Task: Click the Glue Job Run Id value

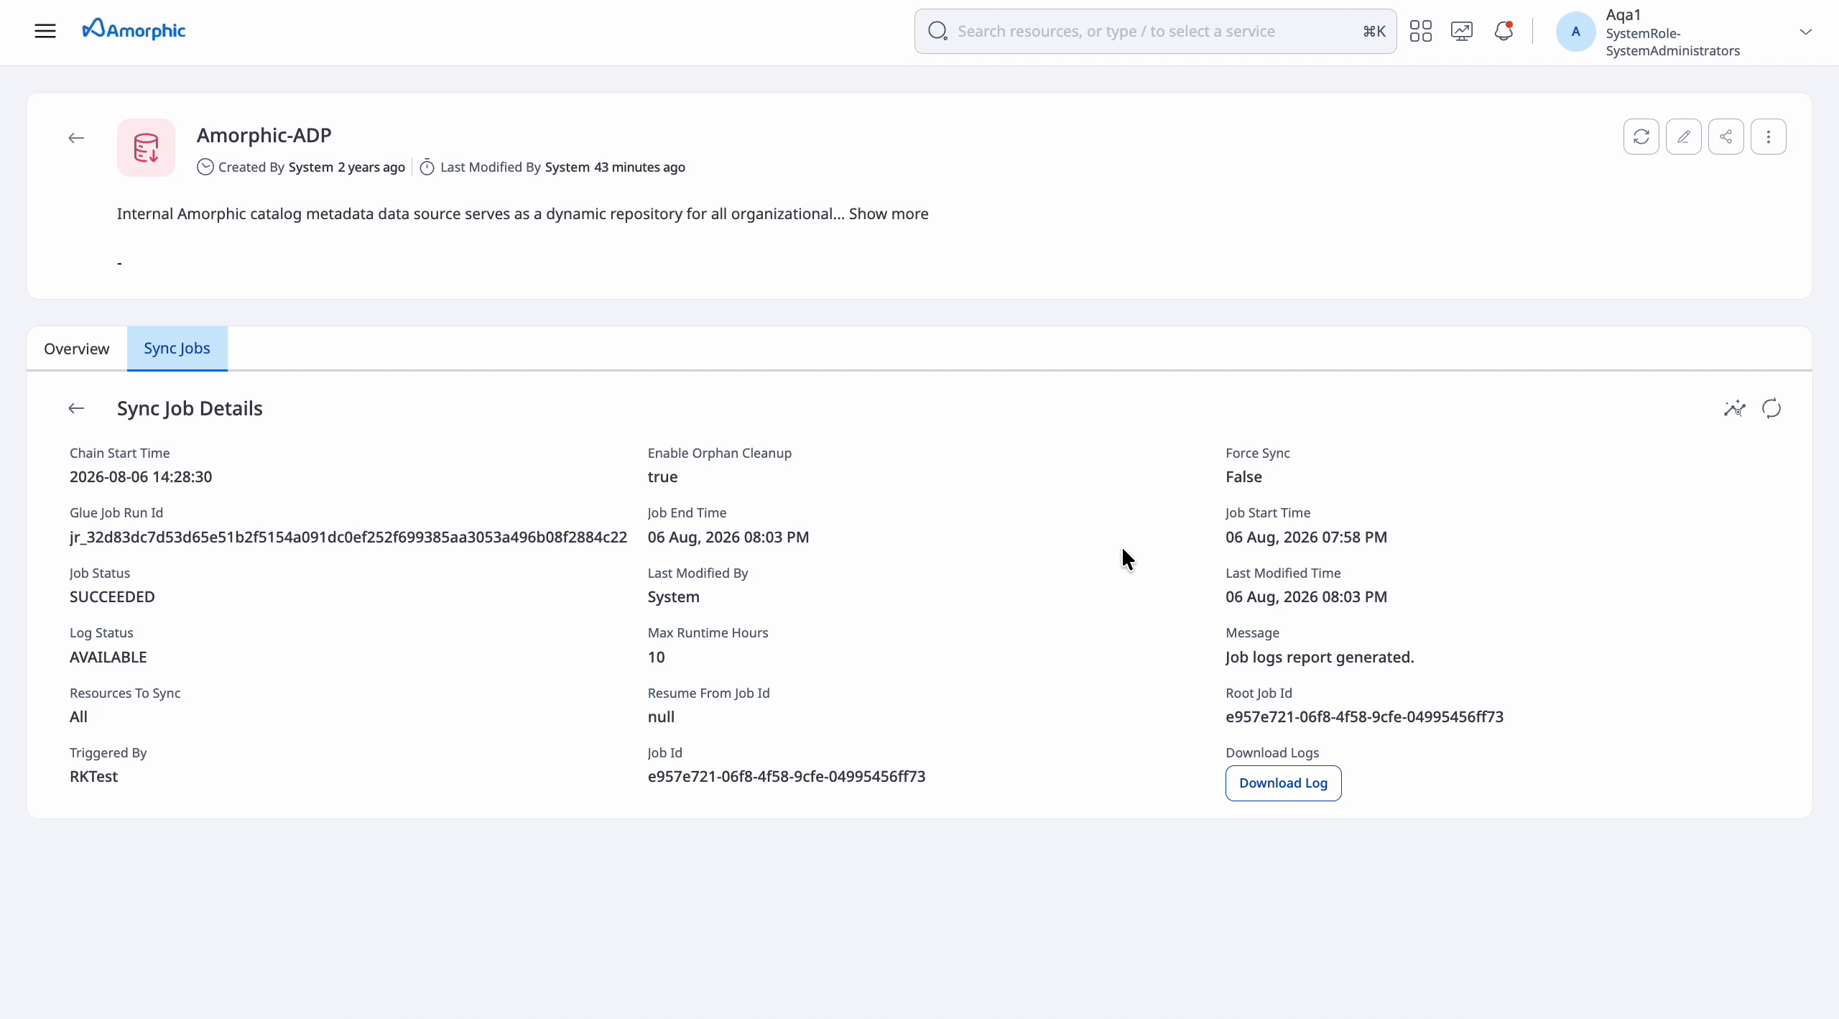Action: [348, 538]
